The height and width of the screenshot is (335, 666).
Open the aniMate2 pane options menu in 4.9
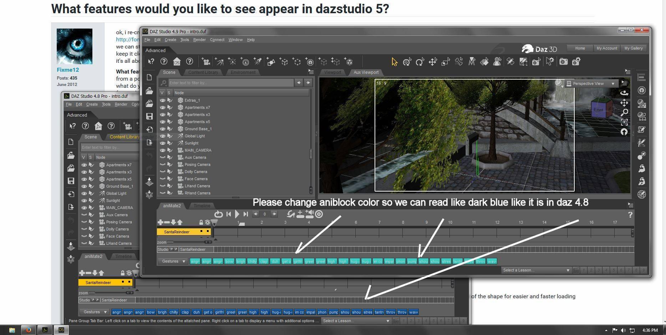[631, 205]
